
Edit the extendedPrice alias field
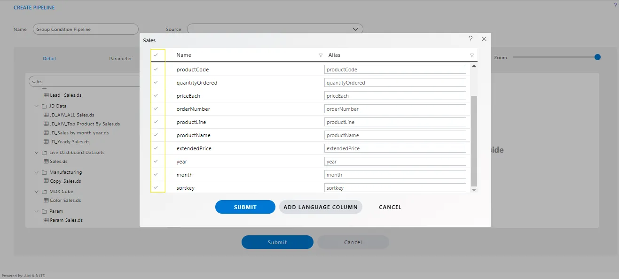[395, 148]
